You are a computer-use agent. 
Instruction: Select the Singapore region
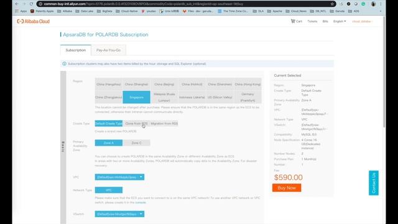[136, 97]
